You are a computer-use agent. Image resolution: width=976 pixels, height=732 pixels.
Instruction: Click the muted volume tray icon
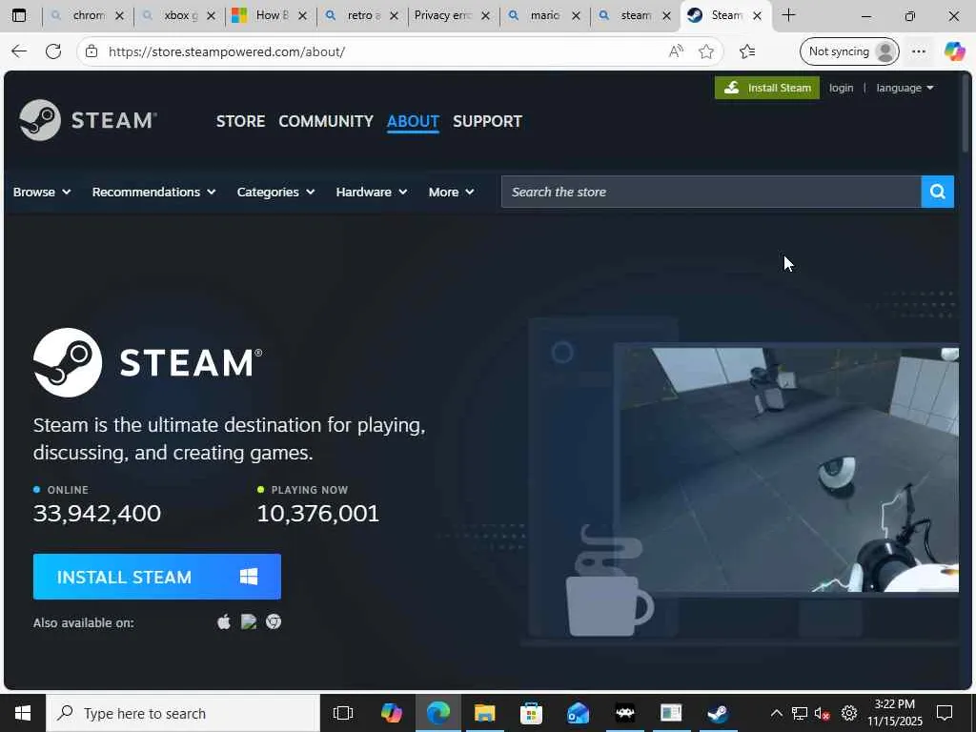tap(822, 713)
